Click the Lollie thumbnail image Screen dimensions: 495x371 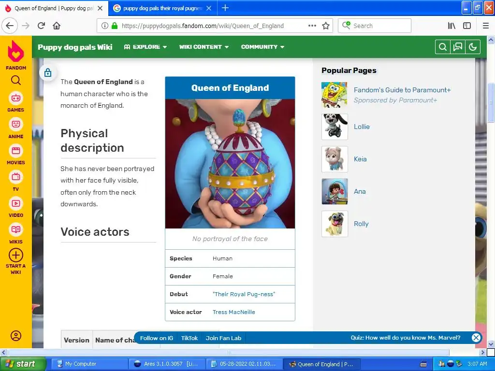click(x=335, y=127)
